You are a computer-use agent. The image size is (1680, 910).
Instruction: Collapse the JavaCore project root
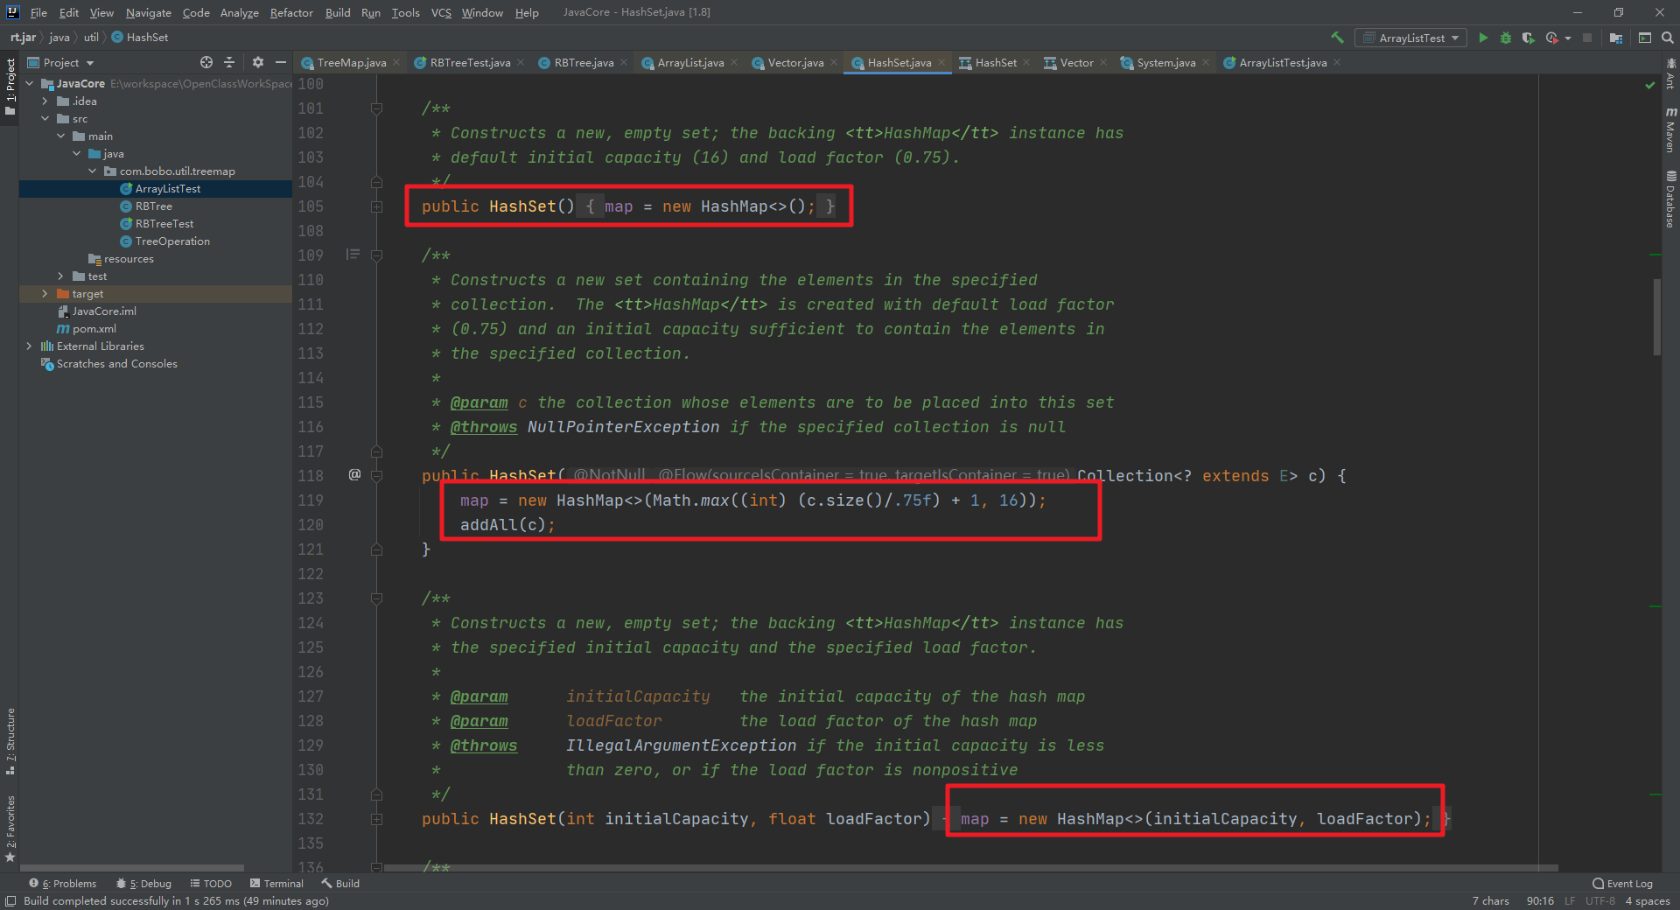point(30,83)
